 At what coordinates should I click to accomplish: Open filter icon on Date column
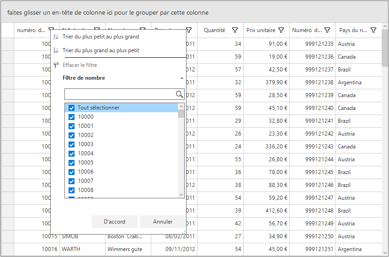189,30
